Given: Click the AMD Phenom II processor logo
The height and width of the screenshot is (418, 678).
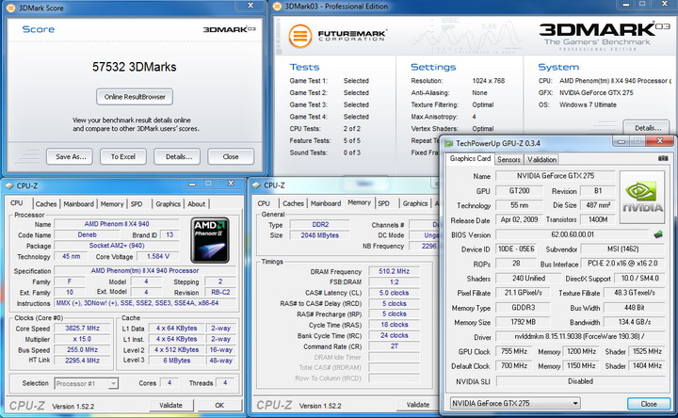Looking at the screenshot, I should 210,240.
